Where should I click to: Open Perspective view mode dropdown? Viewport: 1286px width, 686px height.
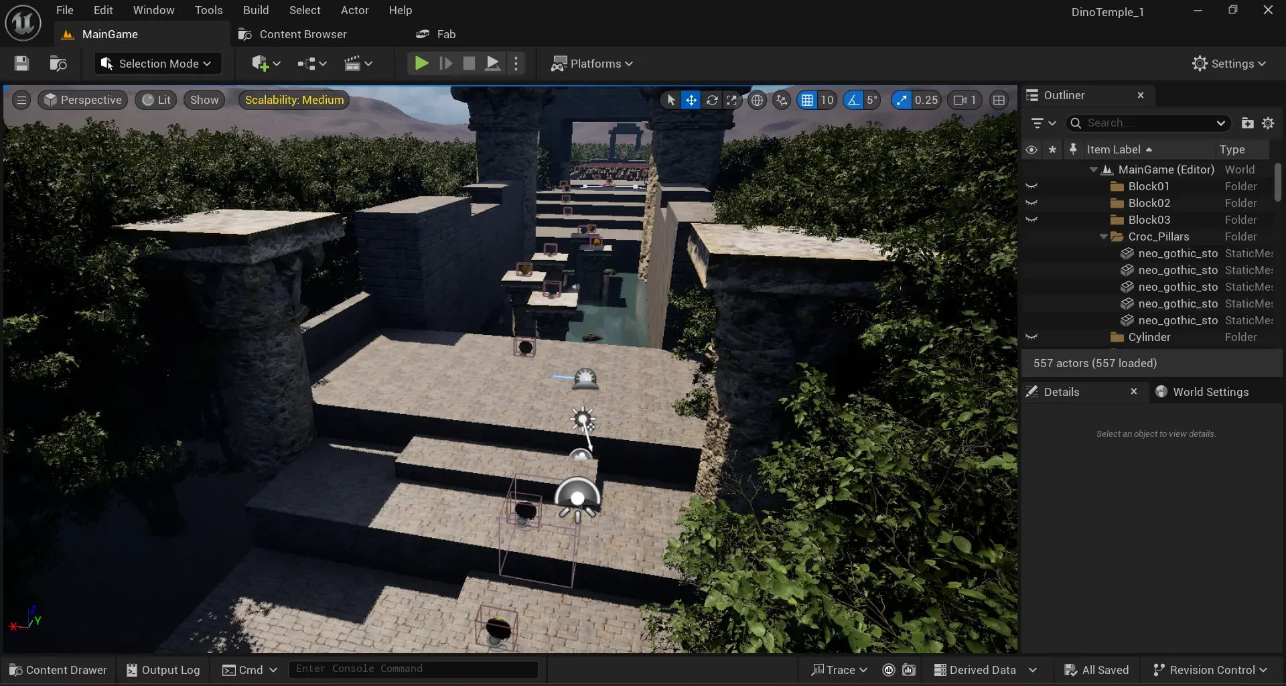(x=83, y=100)
